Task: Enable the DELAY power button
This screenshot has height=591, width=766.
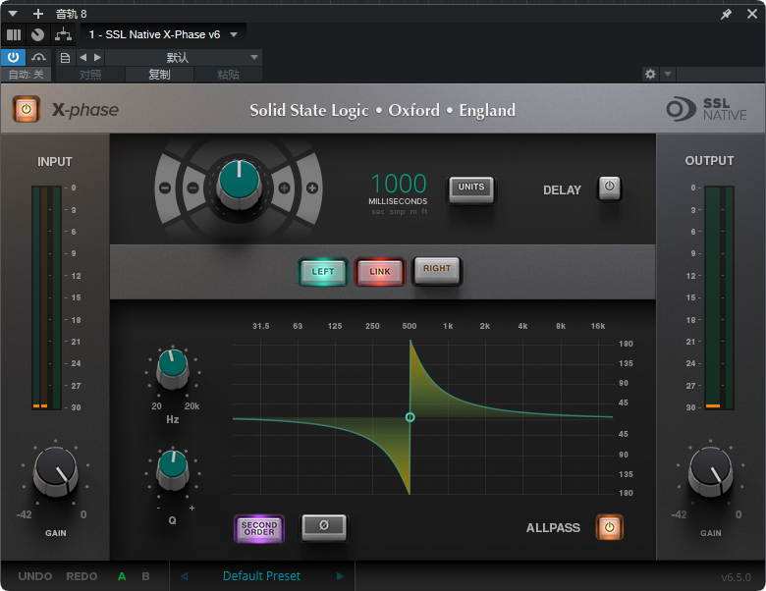Action: [609, 188]
